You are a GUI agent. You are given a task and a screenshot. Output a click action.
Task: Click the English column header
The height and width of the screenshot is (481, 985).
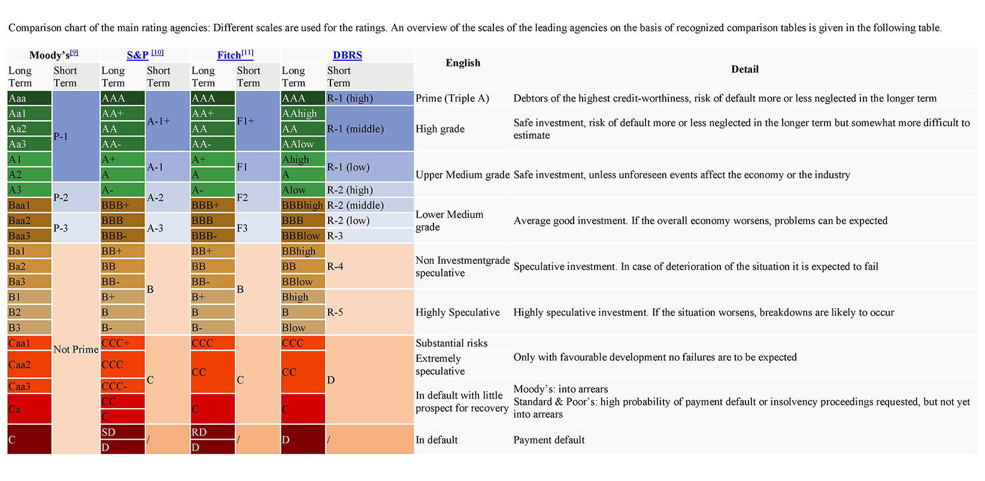[463, 63]
